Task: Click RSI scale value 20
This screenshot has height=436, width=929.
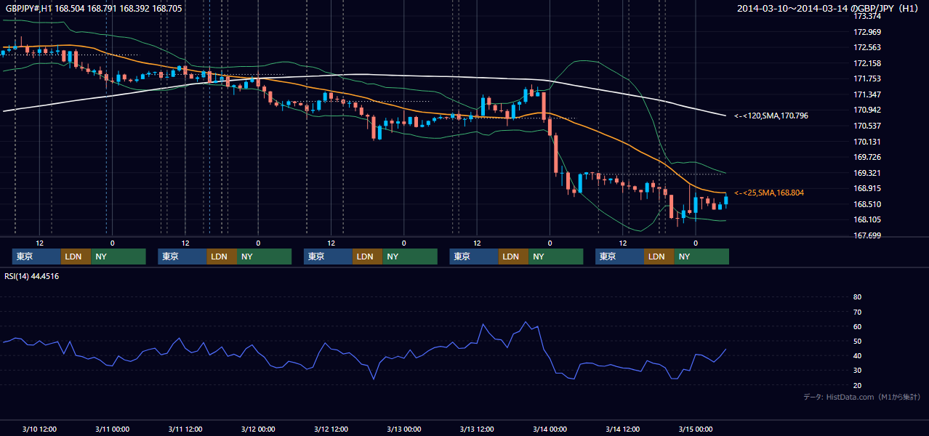Action: pyautogui.click(x=857, y=385)
